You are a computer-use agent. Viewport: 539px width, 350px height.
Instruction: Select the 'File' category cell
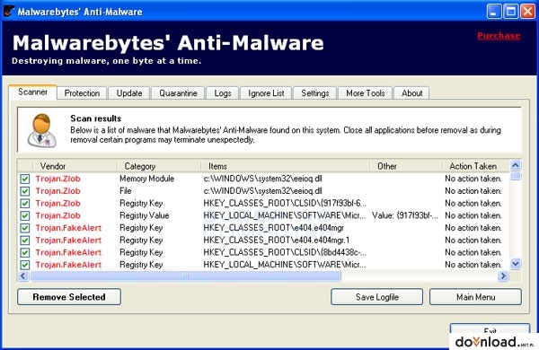tap(126, 191)
